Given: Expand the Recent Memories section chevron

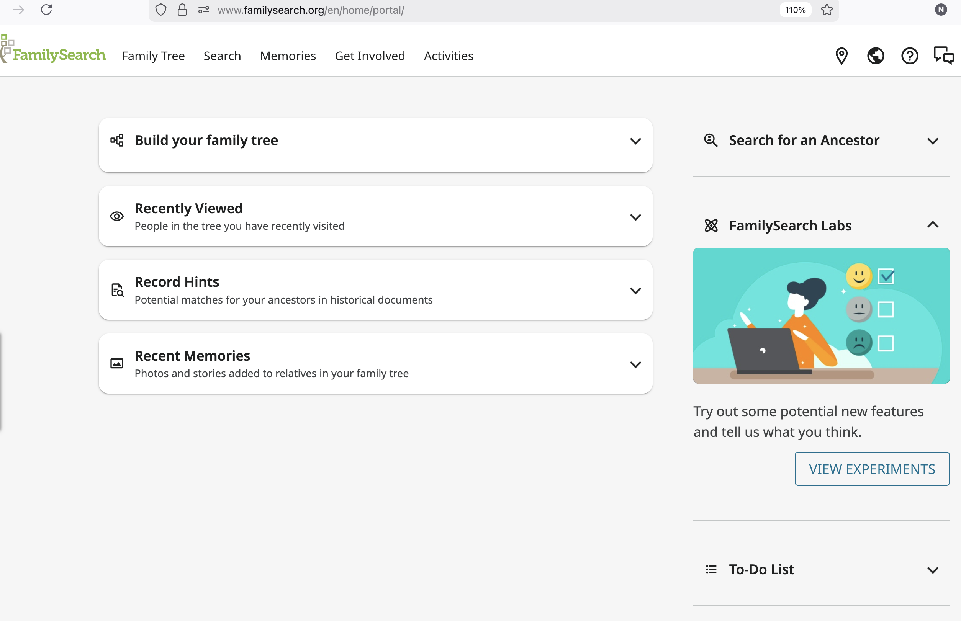Looking at the screenshot, I should (x=635, y=364).
